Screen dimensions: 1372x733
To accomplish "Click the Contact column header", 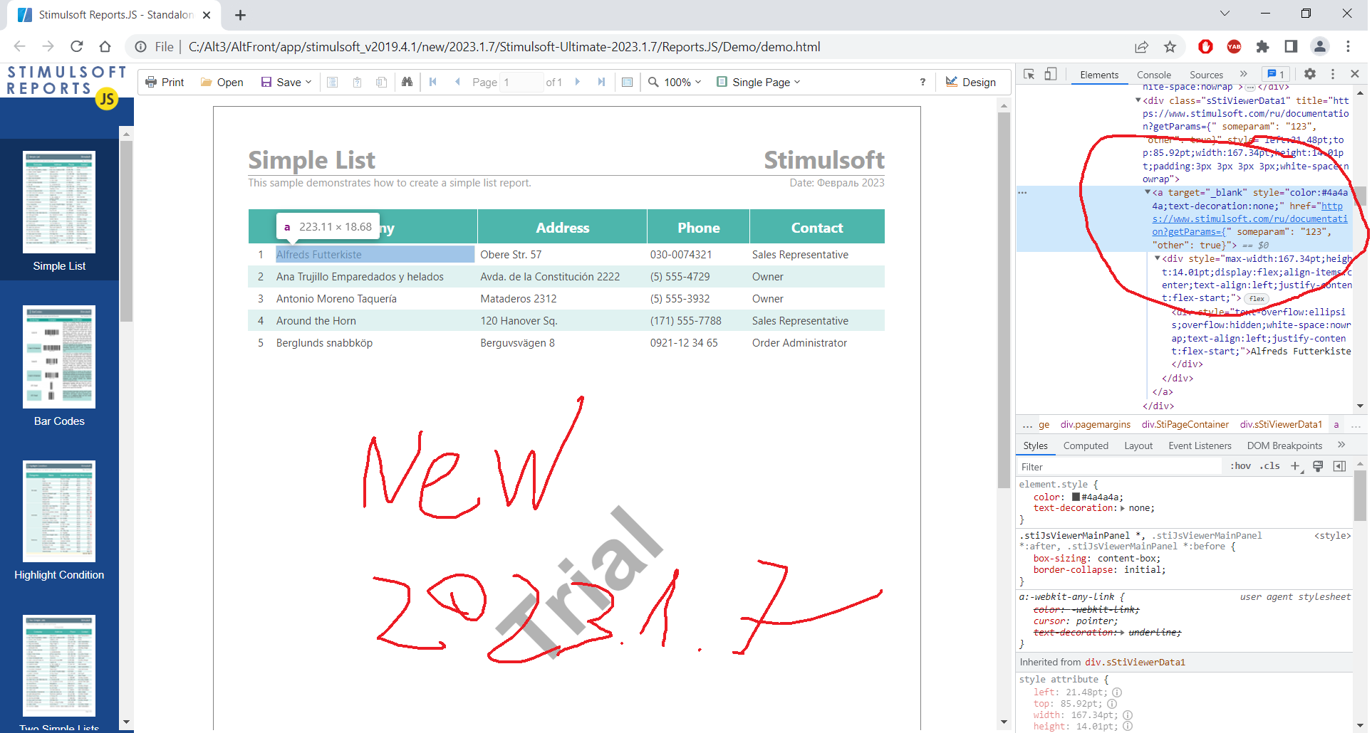I will [817, 228].
